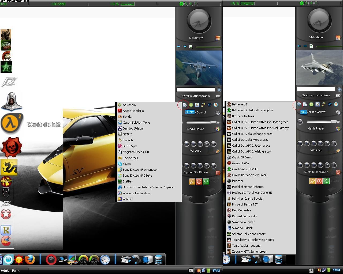Open the ArmA desktop icon
The image size is (343, 274).
6,45
